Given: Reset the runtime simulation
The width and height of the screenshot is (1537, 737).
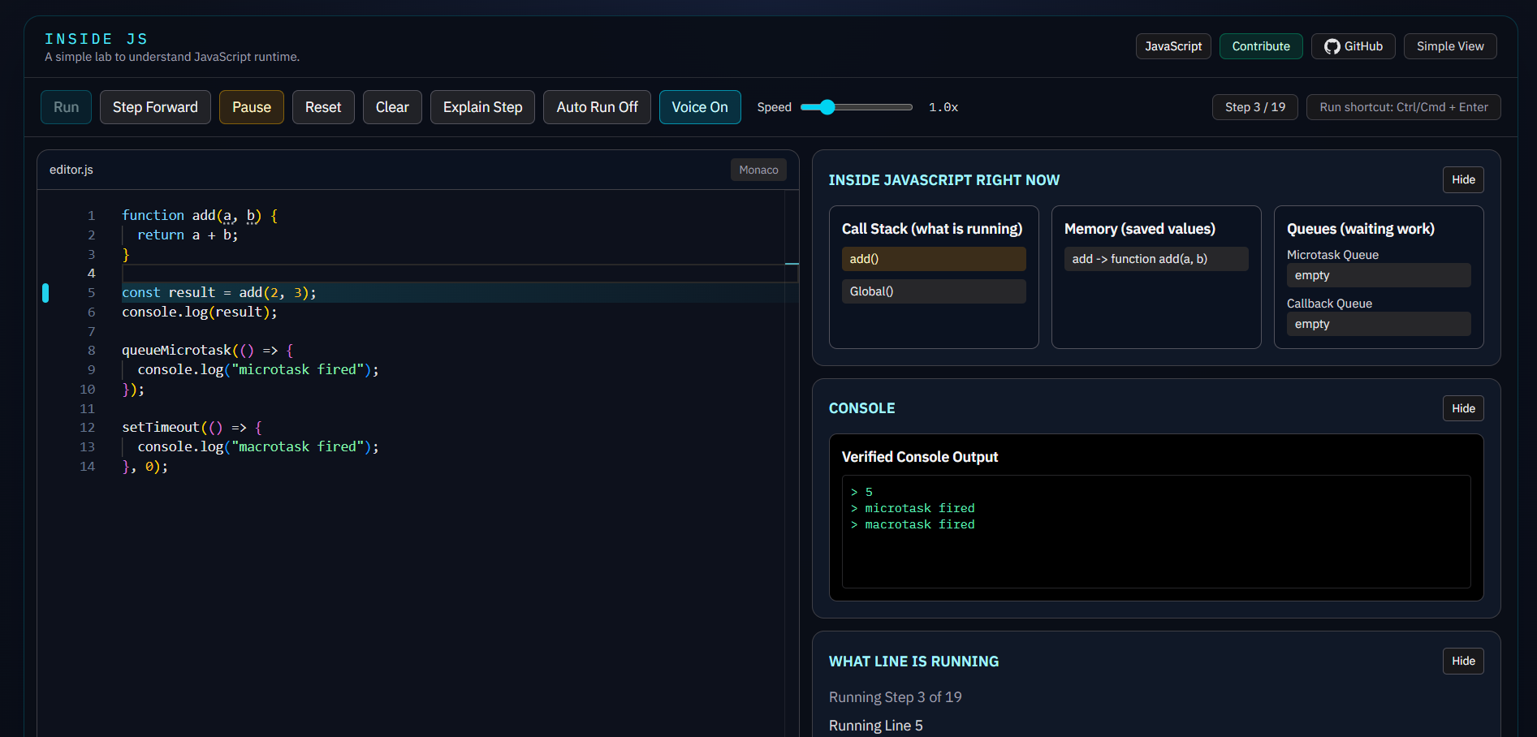Looking at the screenshot, I should (x=322, y=106).
